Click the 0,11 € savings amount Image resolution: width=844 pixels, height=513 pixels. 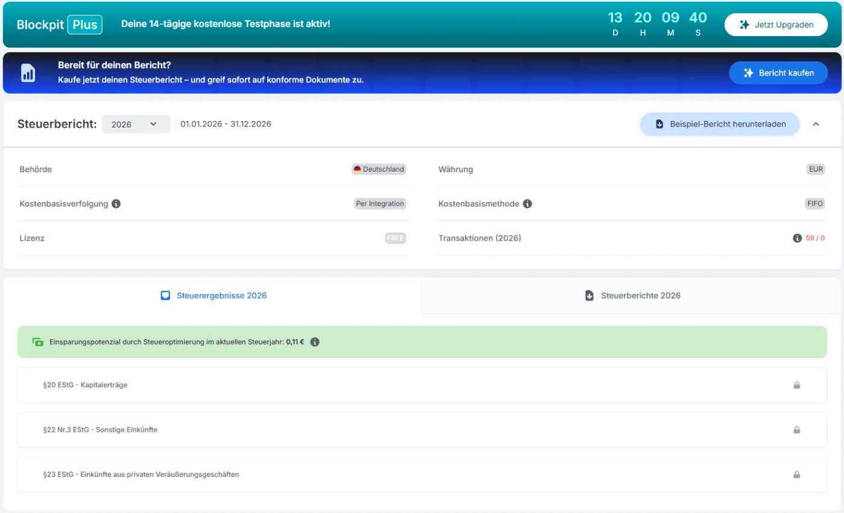(x=295, y=342)
